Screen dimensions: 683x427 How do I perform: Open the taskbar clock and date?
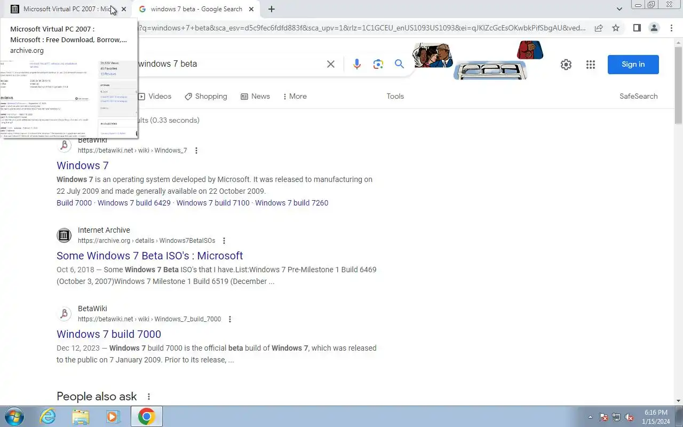click(656, 417)
